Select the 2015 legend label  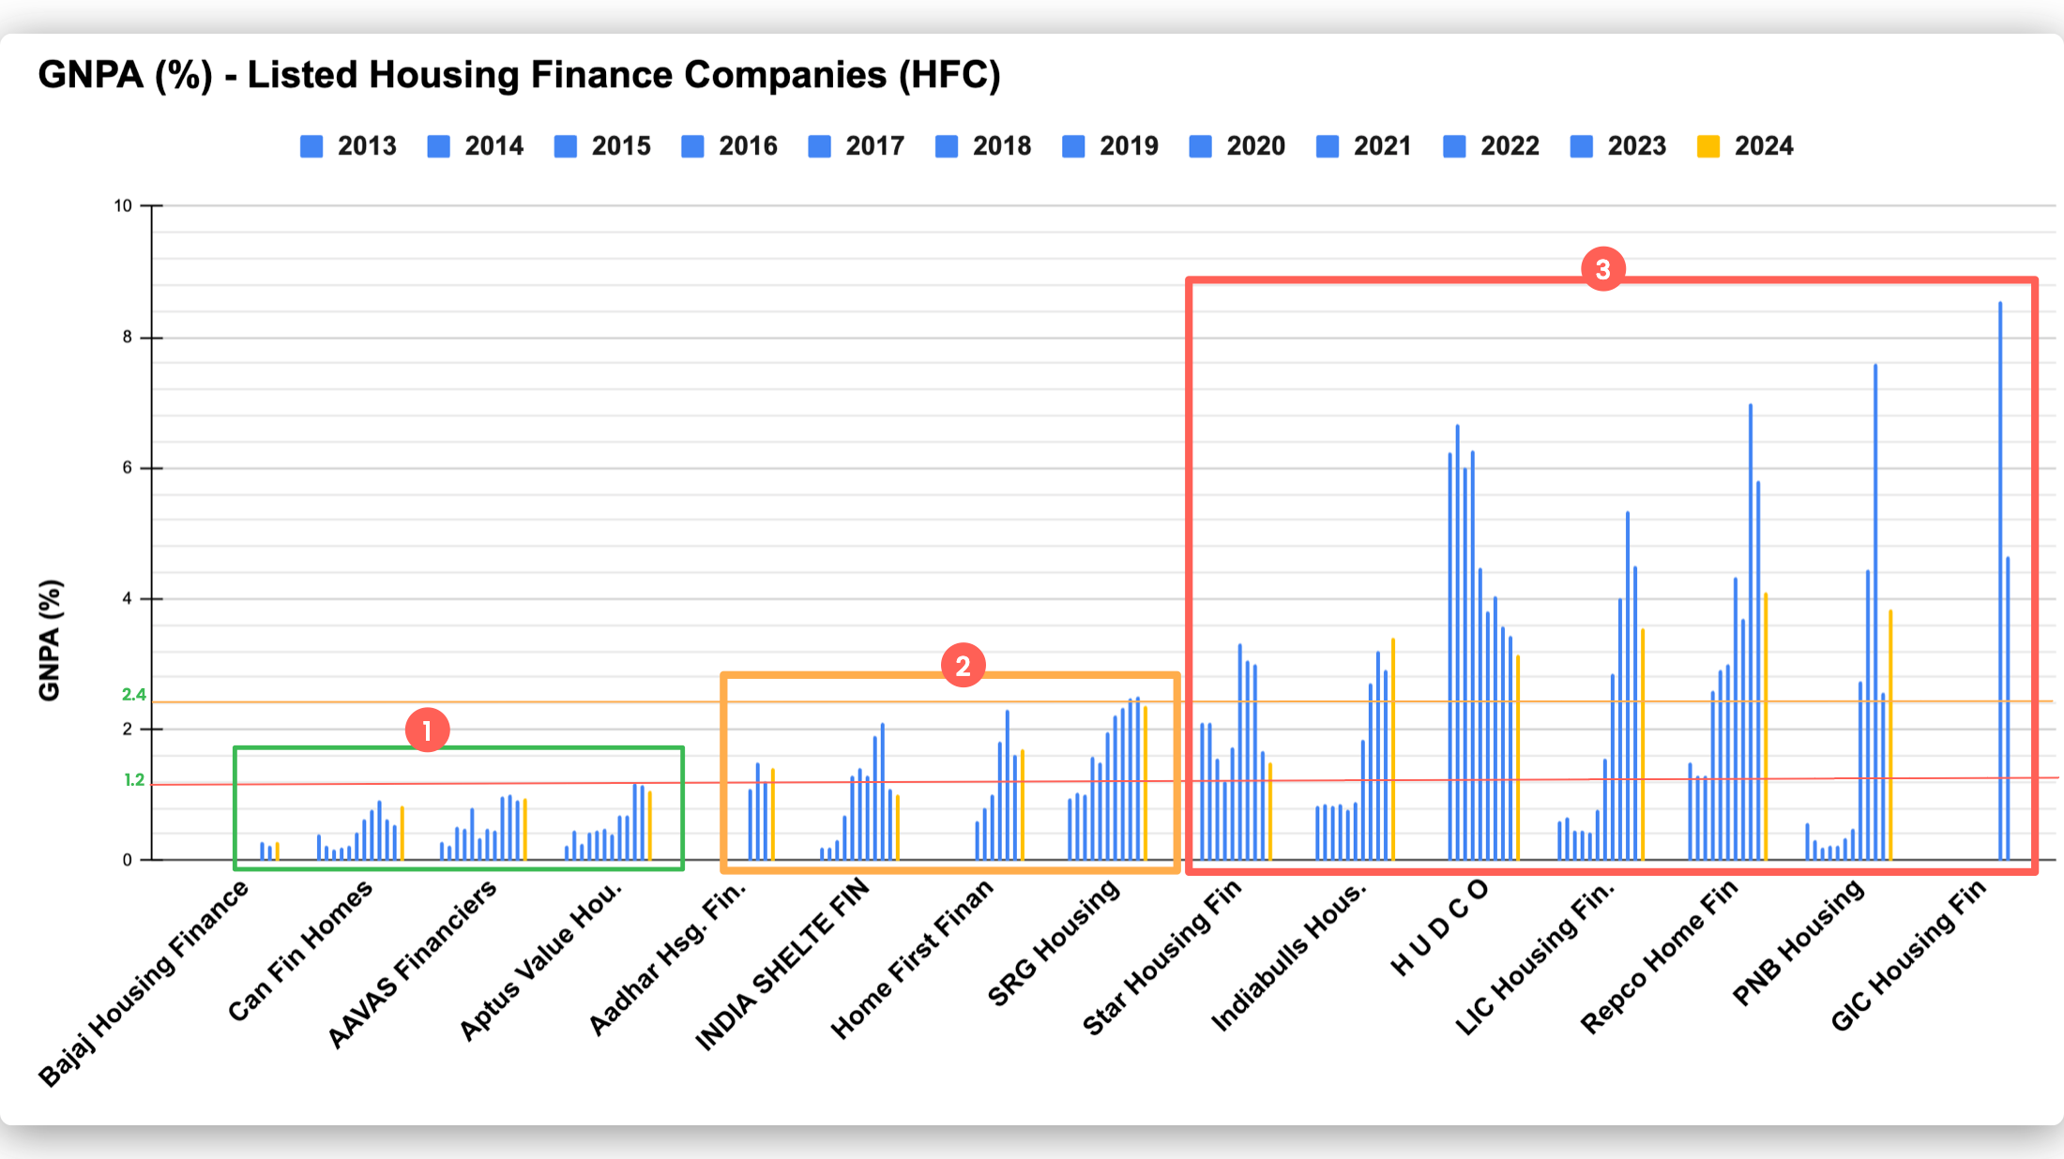[x=621, y=146]
